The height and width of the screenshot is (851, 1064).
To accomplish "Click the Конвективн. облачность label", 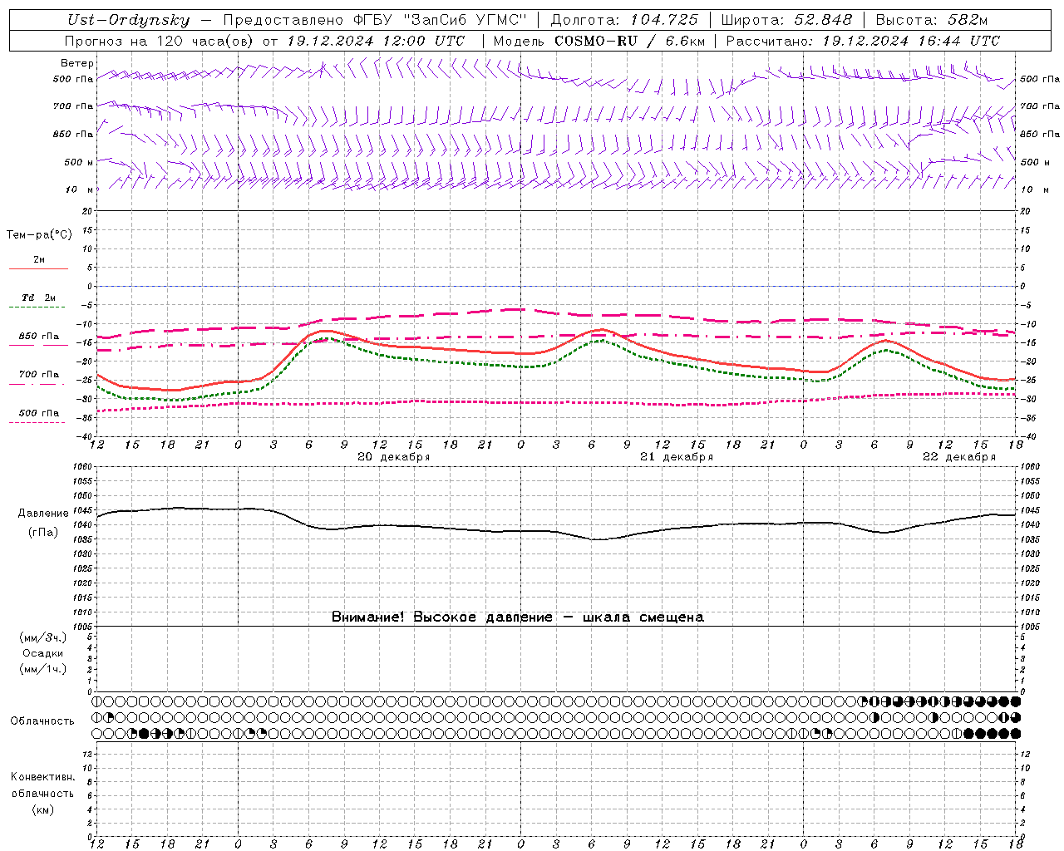I will 42,785.
